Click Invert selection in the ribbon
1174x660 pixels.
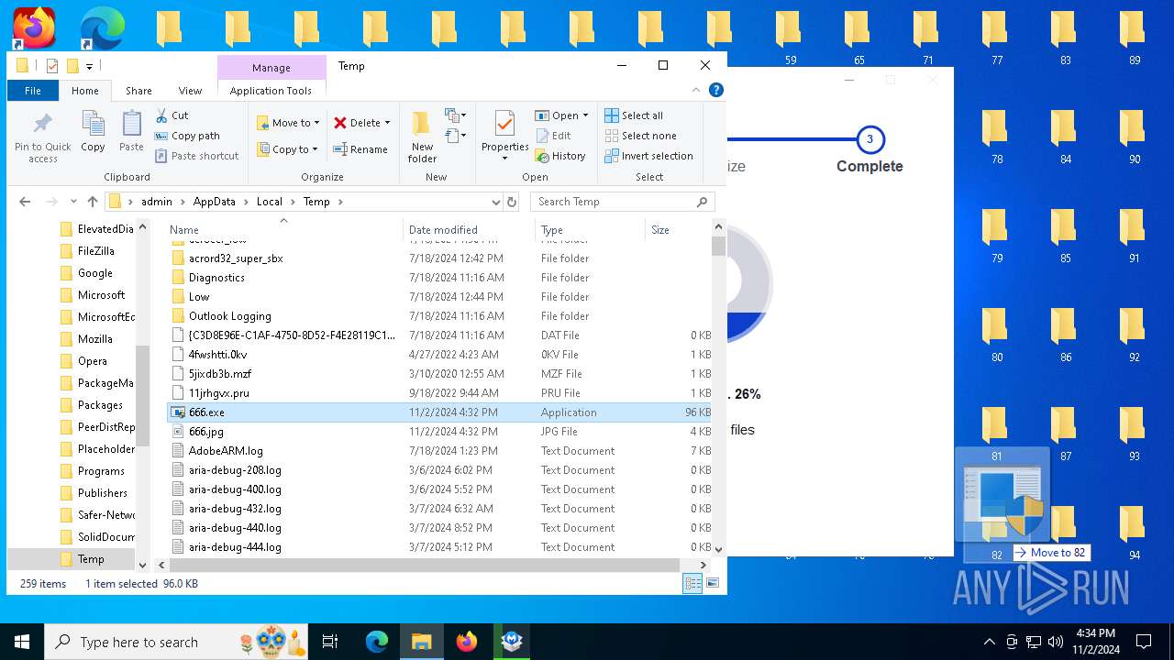coord(648,156)
